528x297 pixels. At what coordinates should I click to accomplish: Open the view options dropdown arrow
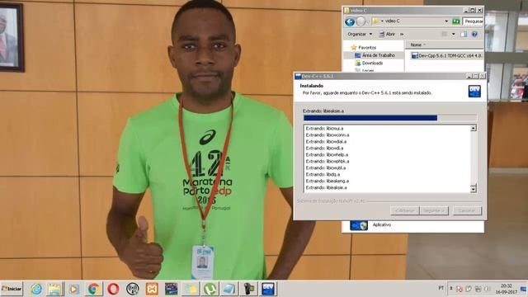453,34
